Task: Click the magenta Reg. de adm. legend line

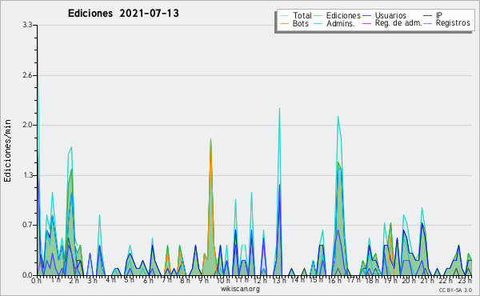Action: point(366,23)
